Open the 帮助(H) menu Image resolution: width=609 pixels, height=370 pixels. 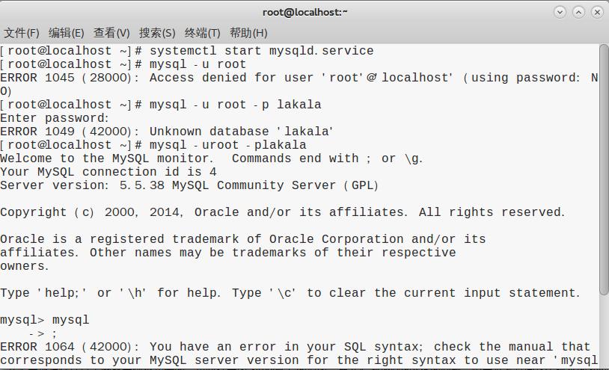click(248, 33)
